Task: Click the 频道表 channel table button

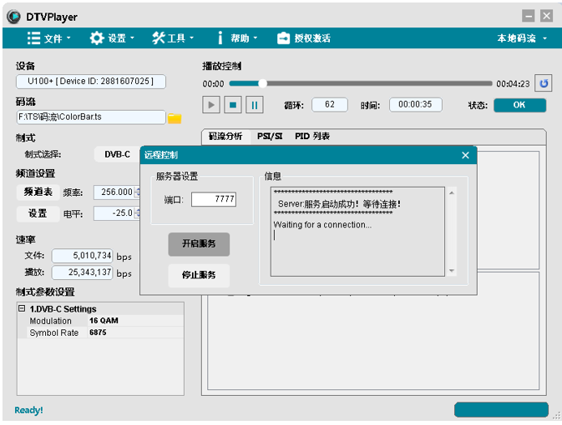Action: 38,192
